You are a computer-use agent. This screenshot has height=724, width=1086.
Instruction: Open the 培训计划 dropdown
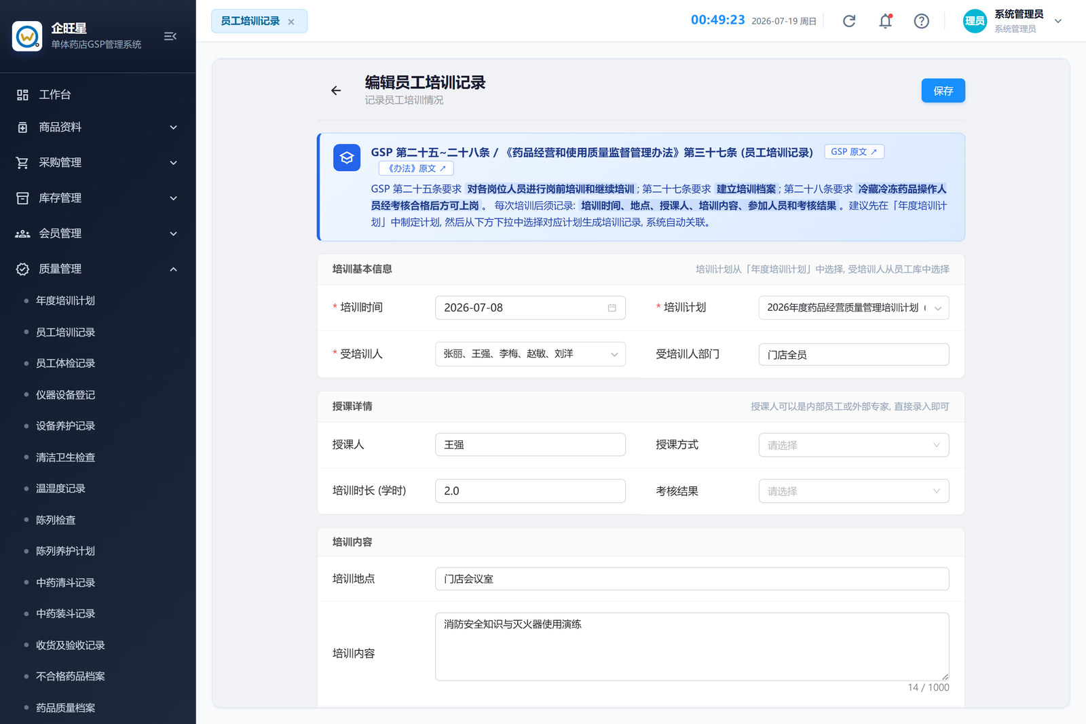854,308
